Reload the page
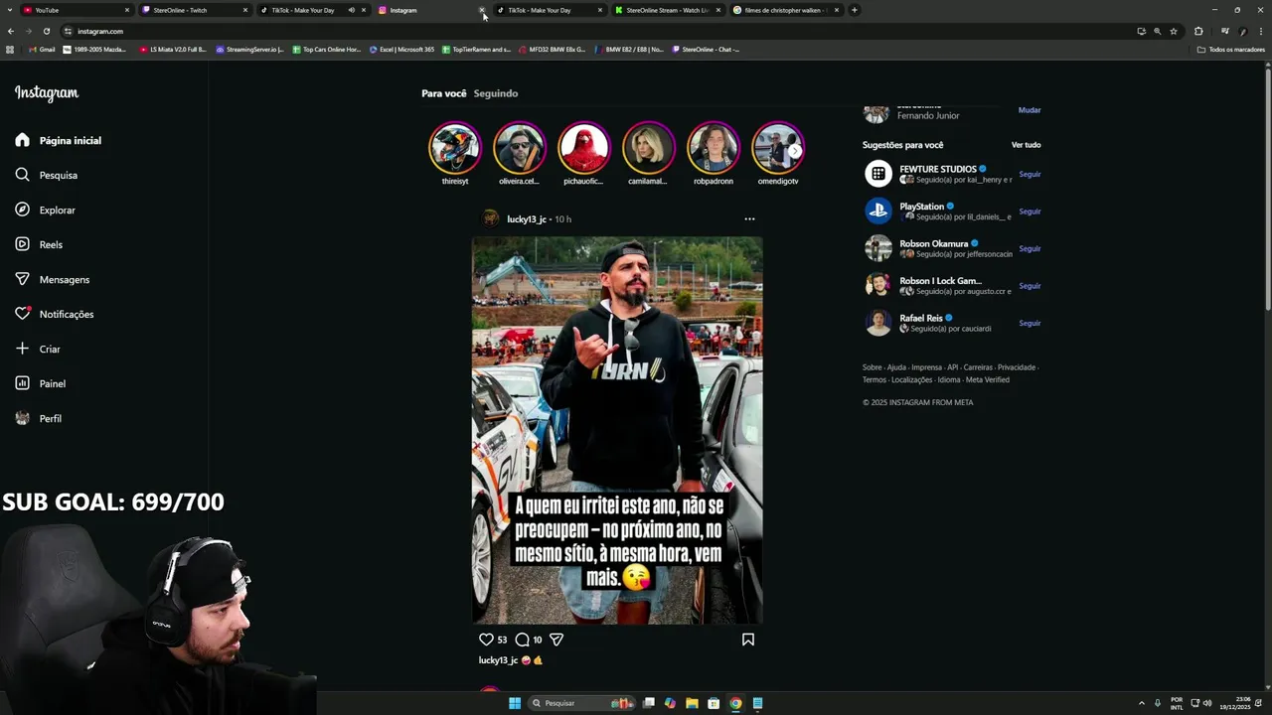This screenshot has height=715, width=1272. pyautogui.click(x=46, y=31)
